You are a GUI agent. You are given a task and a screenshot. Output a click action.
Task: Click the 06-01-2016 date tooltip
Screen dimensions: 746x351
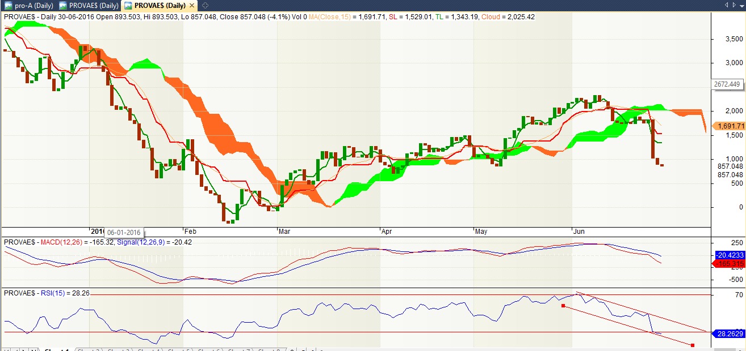click(x=124, y=232)
